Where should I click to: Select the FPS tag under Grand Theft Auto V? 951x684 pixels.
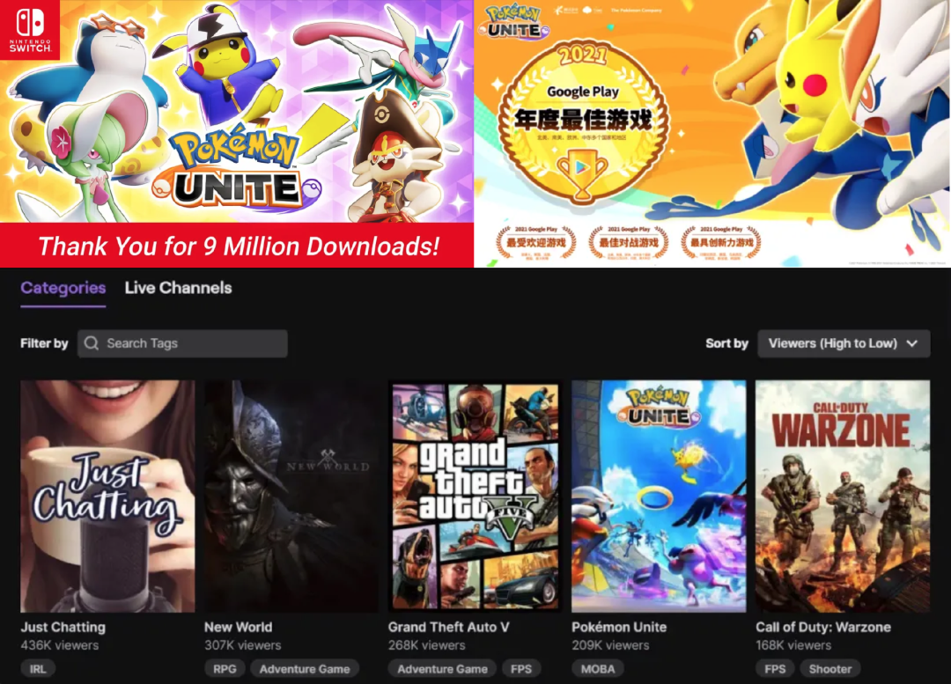coord(521,669)
